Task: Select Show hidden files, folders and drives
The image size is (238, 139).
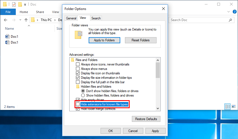Action: (83, 95)
